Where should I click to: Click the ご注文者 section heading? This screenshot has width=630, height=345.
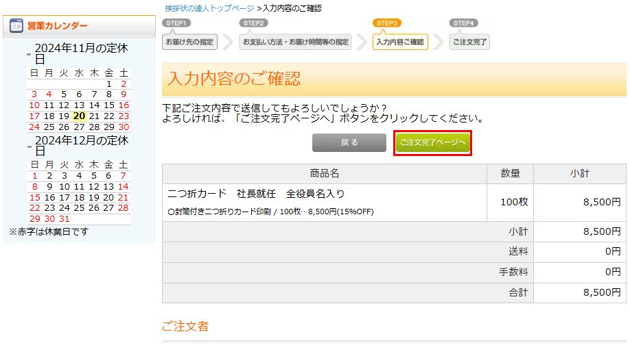[185, 326]
